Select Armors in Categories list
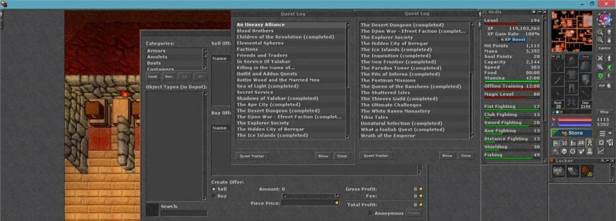 174,51
